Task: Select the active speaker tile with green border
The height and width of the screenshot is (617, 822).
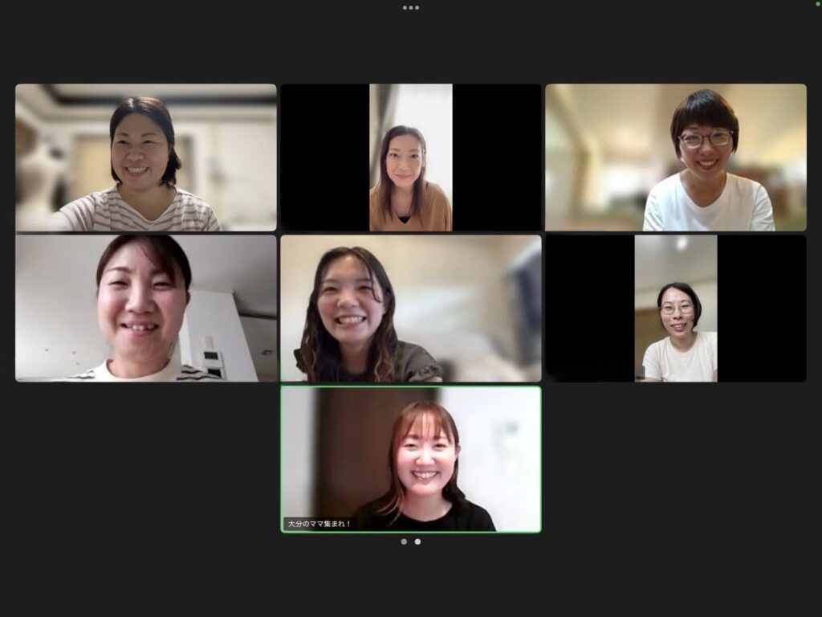Action: coord(411,458)
